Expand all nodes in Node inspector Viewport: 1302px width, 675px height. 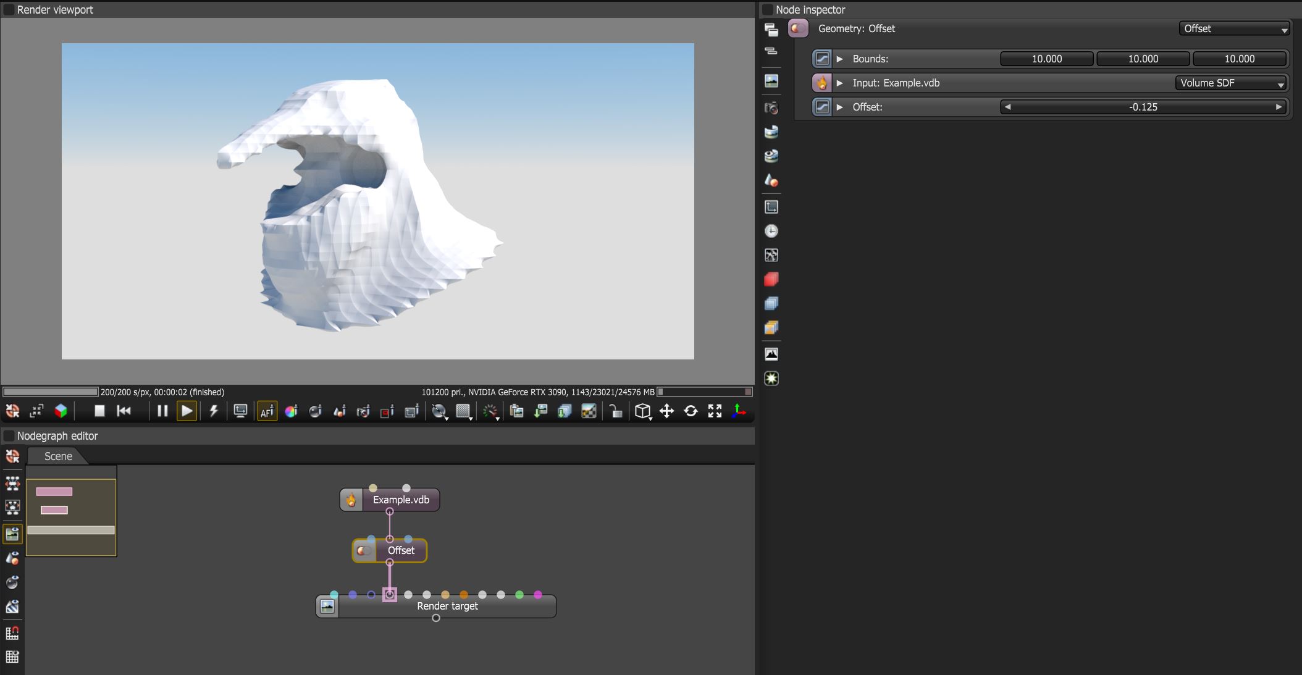(771, 29)
